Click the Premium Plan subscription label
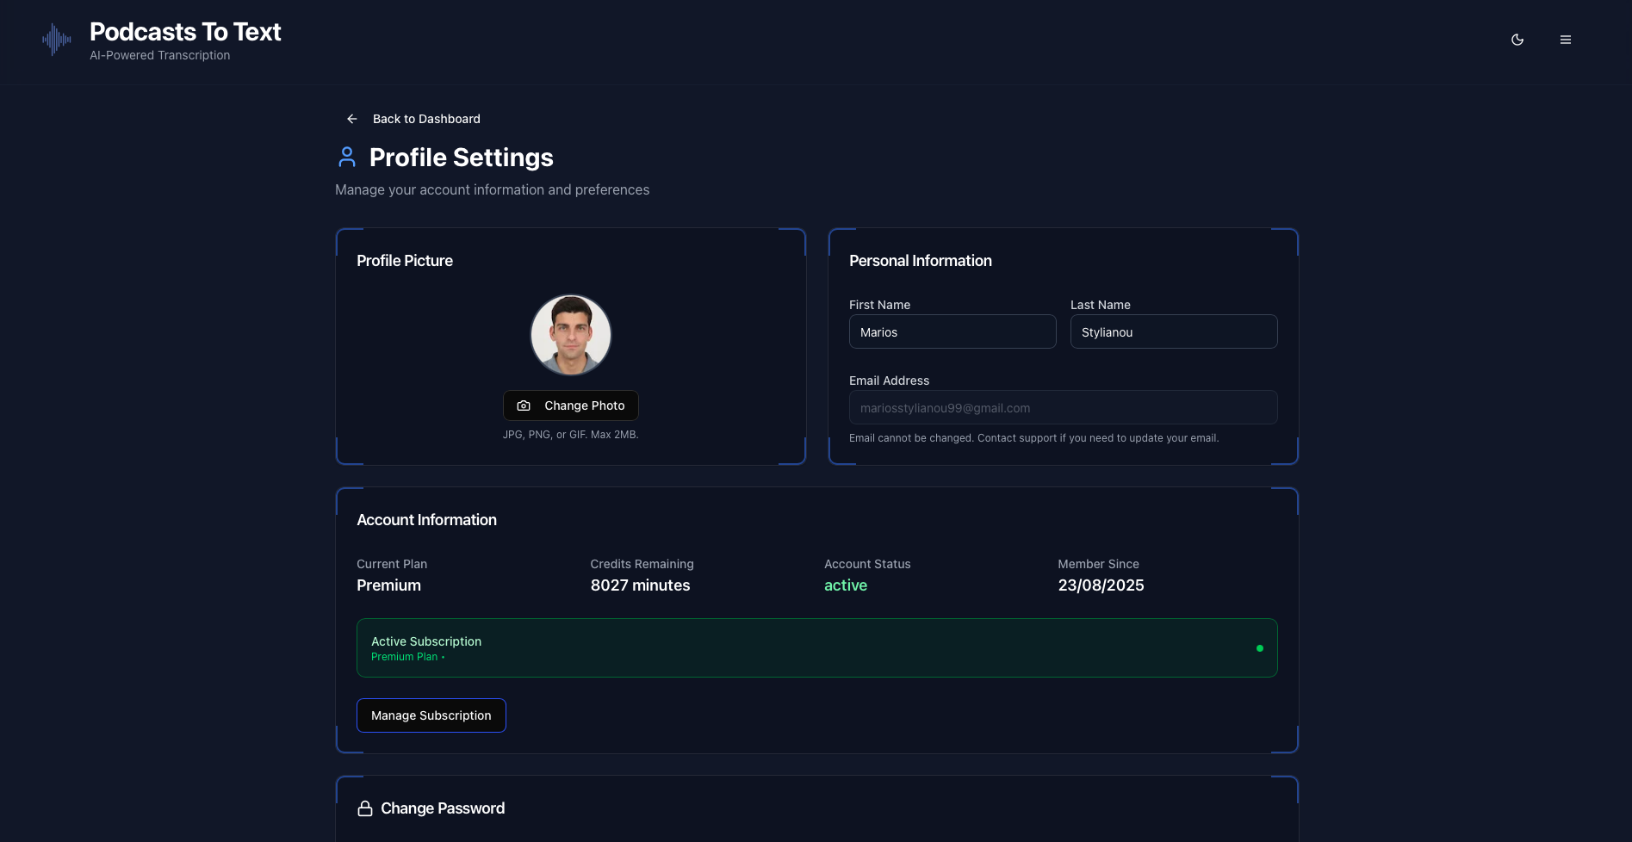Screen dimensions: 1632x842 tap(405, 657)
